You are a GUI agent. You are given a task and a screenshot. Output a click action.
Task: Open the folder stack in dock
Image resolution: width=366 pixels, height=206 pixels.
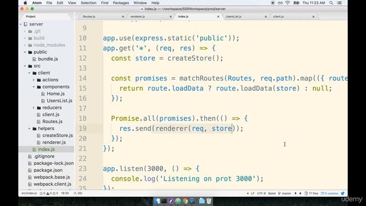click(202, 201)
